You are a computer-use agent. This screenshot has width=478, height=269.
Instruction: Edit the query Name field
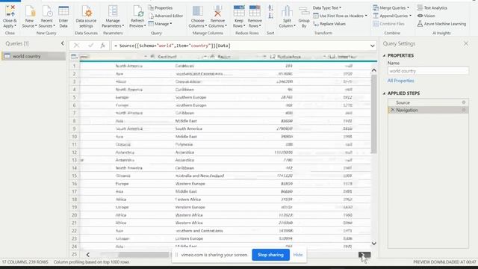point(428,71)
